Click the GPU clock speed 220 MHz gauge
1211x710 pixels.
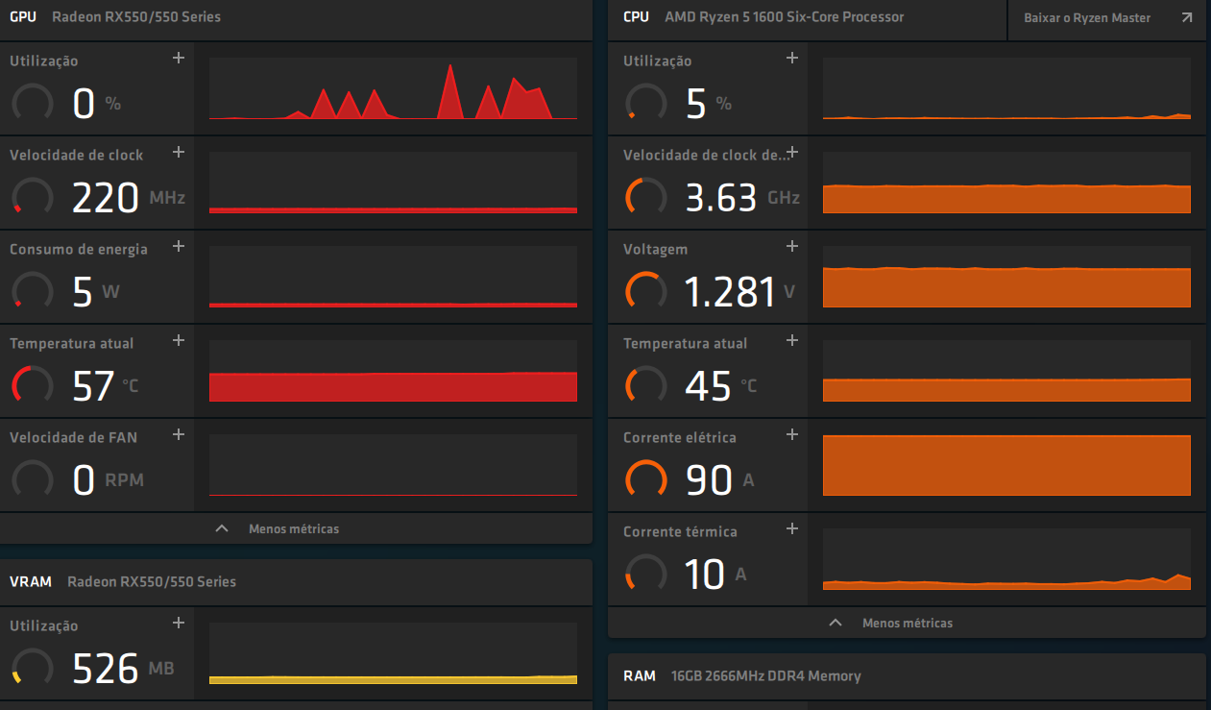(x=33, y=197)
